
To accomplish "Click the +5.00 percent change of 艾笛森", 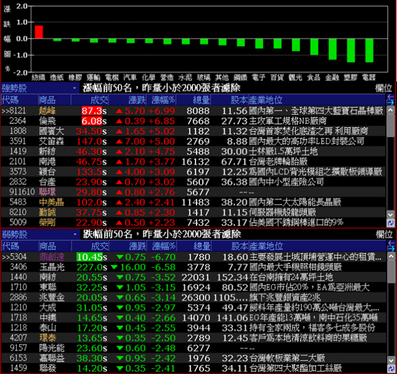I will click(162, 141).
